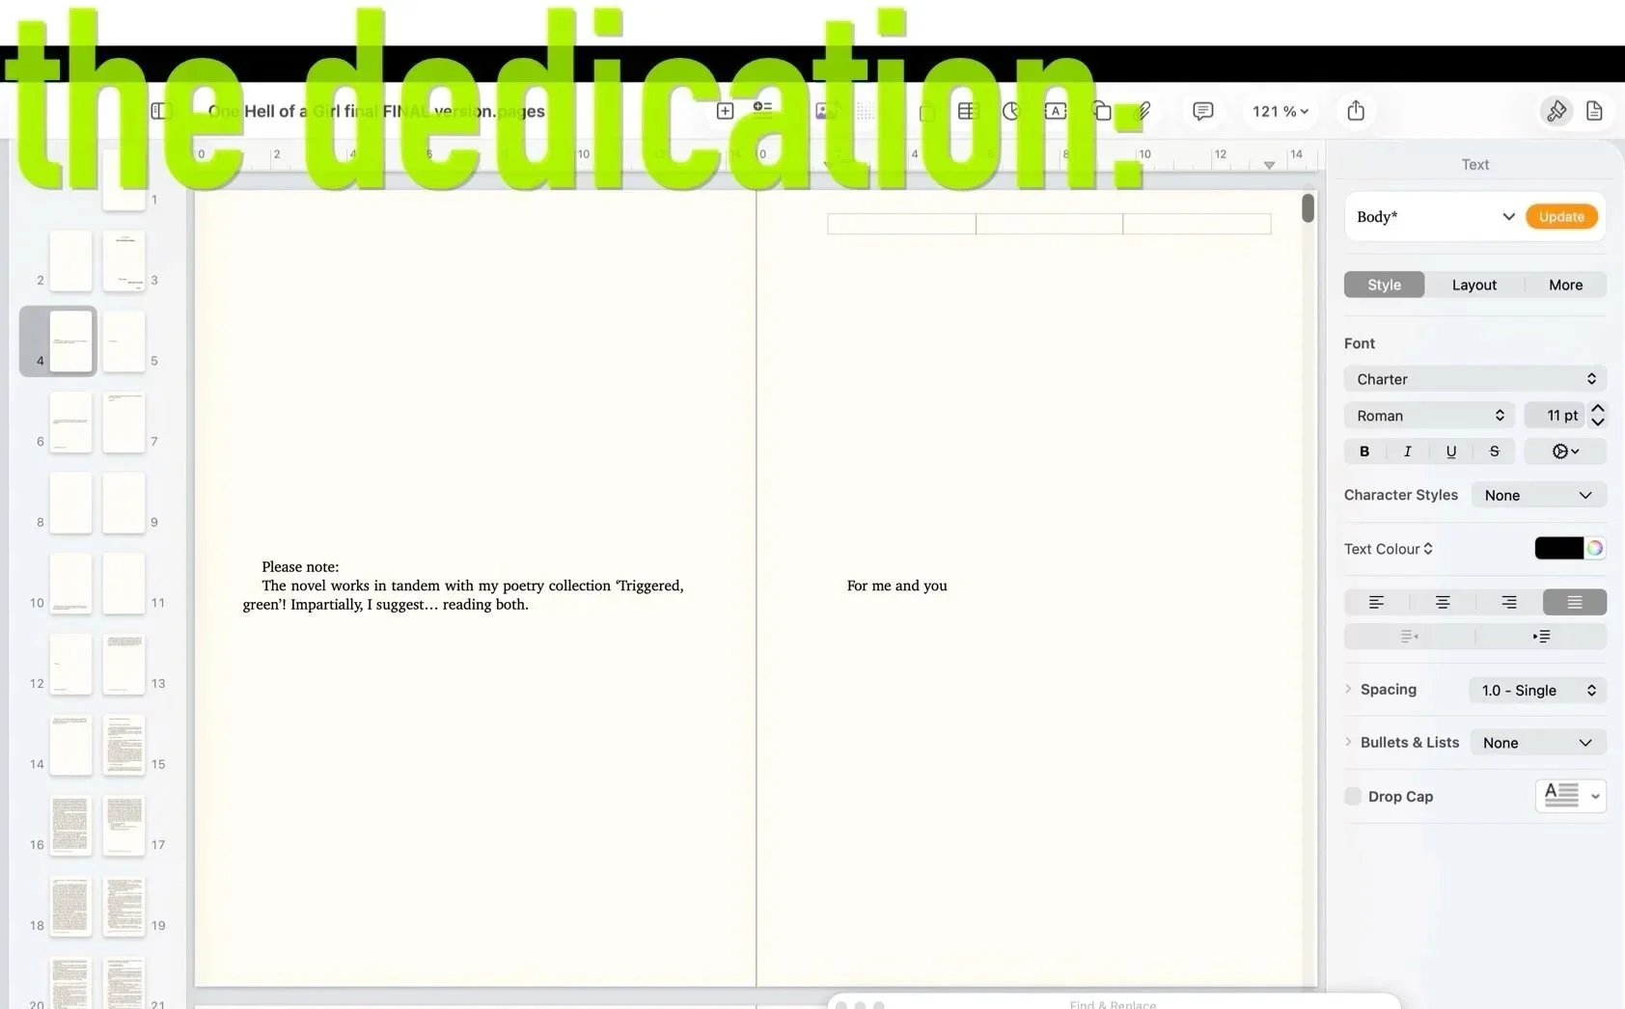1625x1009 pixels.
Task: Open the Text Colour type popup
Action: pyautogui.click(x=1389, y=549)
